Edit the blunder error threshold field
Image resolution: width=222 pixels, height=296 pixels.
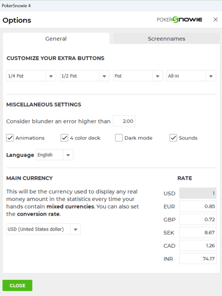tap(124, 121)
